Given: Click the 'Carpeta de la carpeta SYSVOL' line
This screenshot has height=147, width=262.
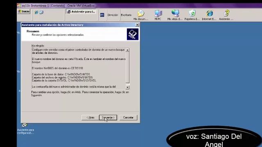Looking at the screenshot, I should 64,80.
